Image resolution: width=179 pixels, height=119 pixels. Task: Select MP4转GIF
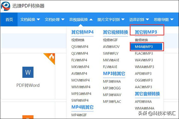point(79,115)
